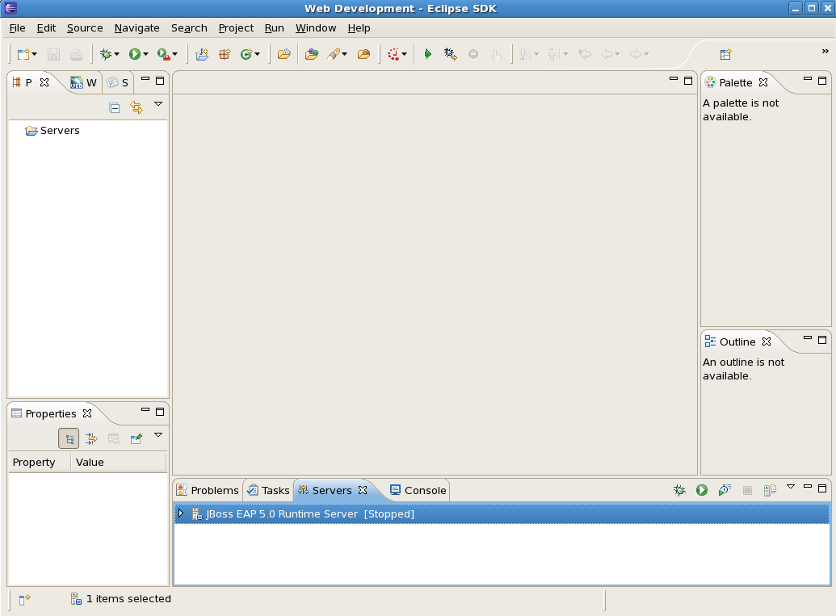Image resolution: width=836 pixels, height=616 pixels.
Task: Expand the JBoss EAP 5.0 Runtime Server node
Action: (x=181, y=513)
